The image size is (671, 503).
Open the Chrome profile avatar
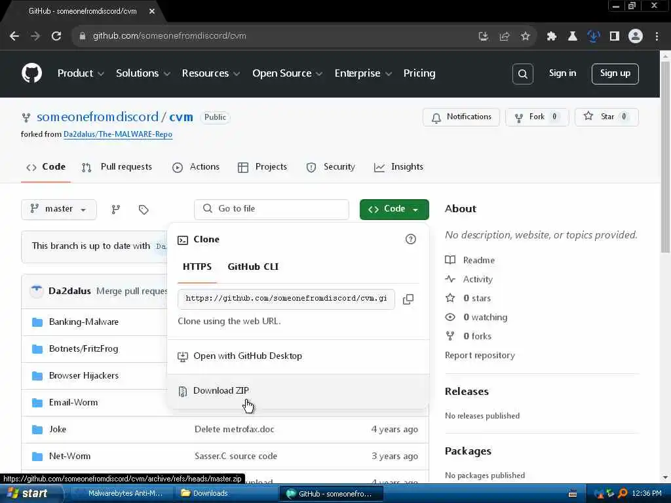(636, 37)
